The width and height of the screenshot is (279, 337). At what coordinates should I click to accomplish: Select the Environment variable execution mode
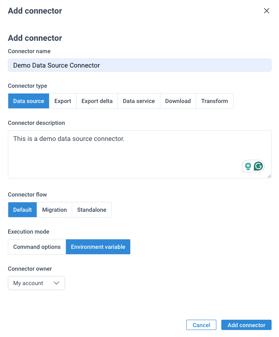pos(98,246)
